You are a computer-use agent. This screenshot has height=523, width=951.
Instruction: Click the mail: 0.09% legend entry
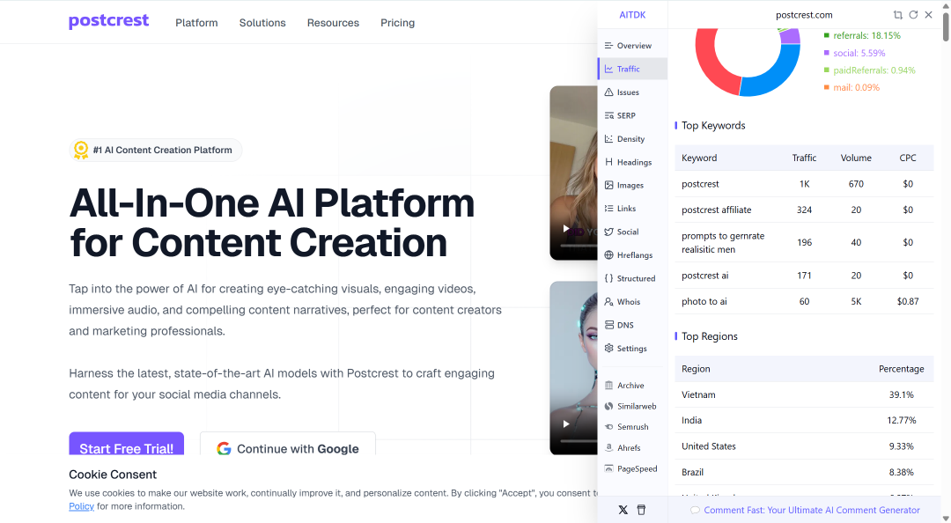pyautogui.click(x=851, y=87)
